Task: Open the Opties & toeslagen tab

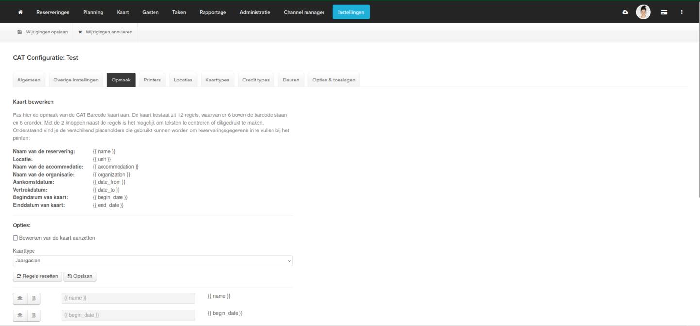Action: [333, 80]
